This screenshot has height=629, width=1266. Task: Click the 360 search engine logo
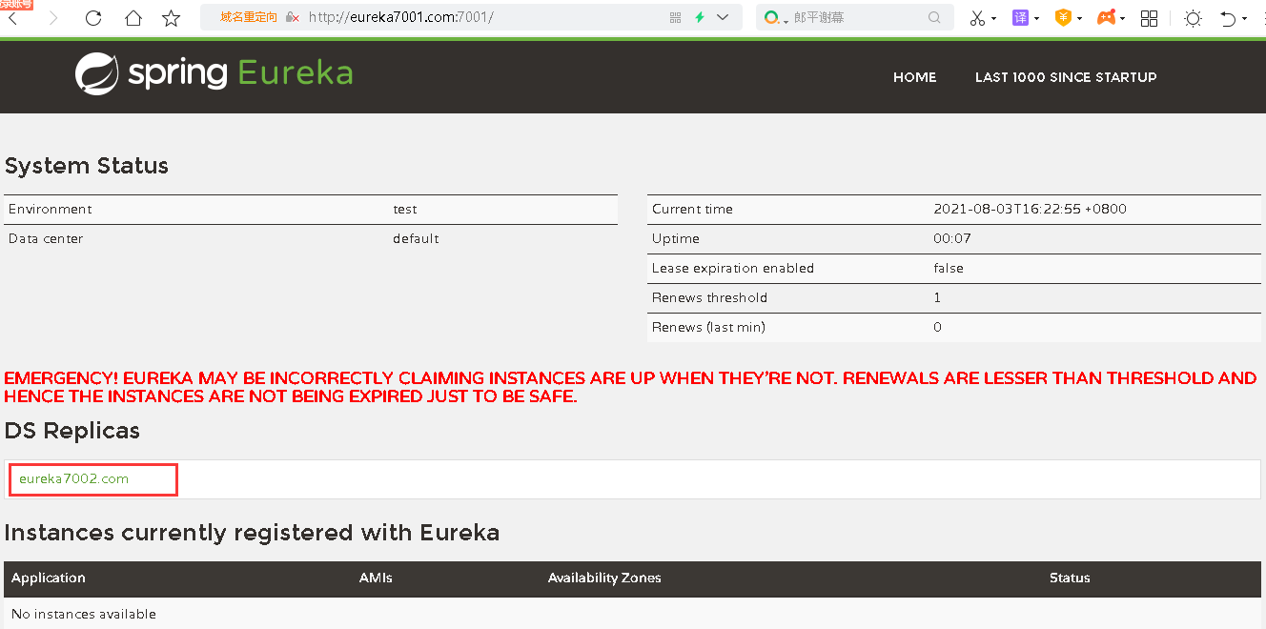point(772,17)
